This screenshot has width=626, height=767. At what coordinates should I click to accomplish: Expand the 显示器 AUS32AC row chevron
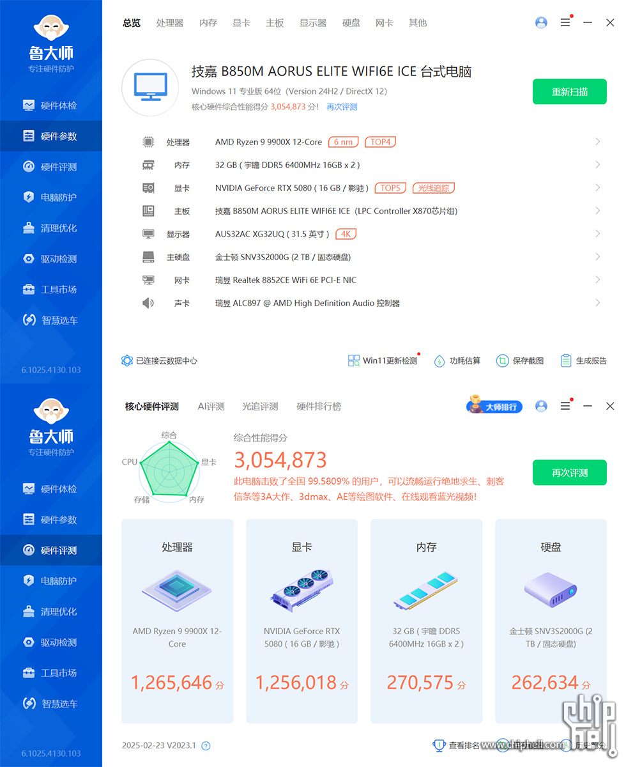(597, 234)
